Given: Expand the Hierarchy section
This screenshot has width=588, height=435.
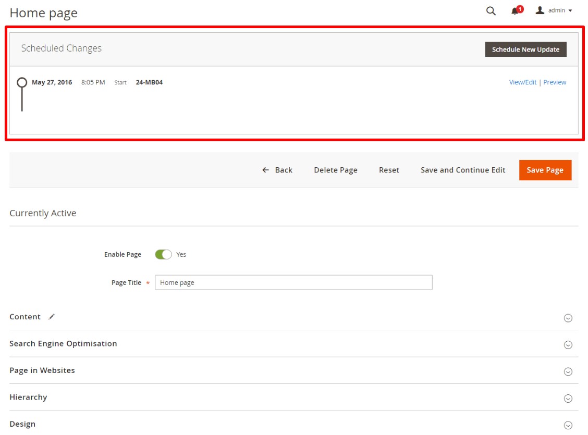Looking at the screenshot, I should [x=568, y=399].
